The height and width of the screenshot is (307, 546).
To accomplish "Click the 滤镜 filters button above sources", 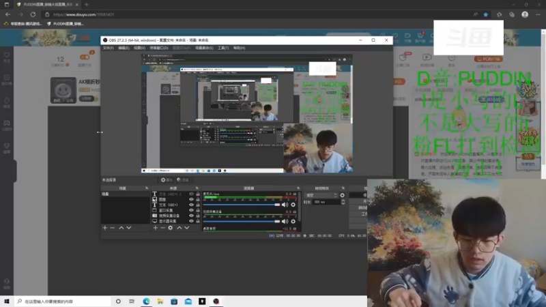I will (183, 180).
